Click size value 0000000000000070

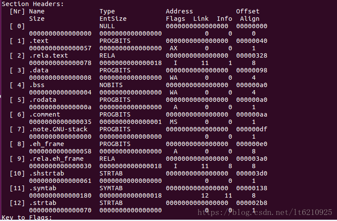(60, 210)
